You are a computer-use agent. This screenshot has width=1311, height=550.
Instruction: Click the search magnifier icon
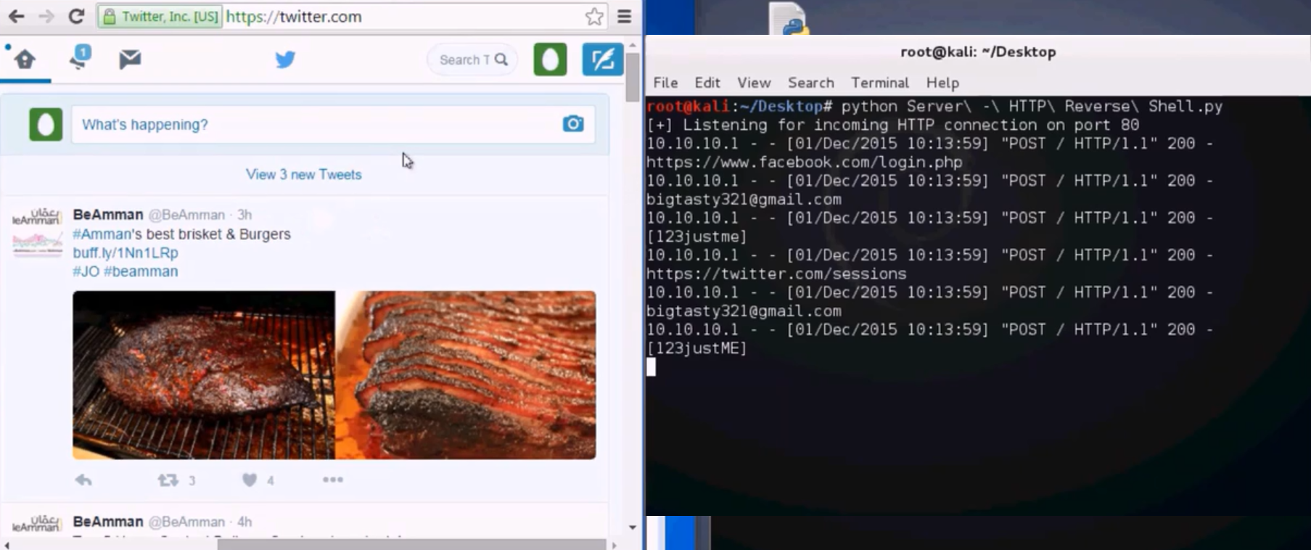tap(501, 59)
